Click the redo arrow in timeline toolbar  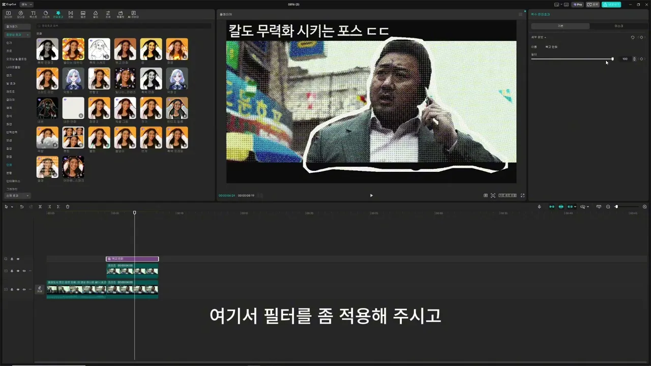[x=31, y=207]
